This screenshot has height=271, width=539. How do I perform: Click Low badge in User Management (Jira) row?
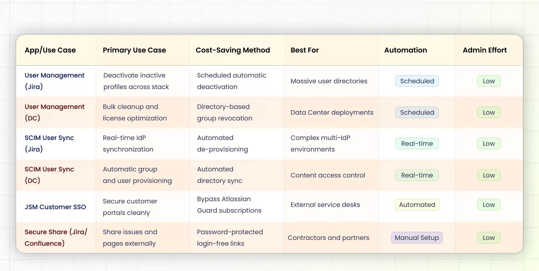tap(489, 81)
